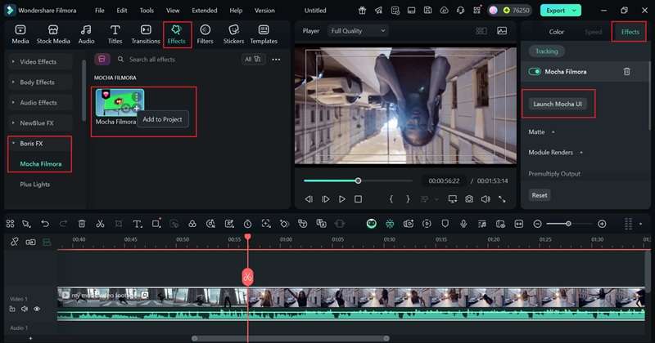Click Launch Mocha UI button
655x343 pixels.
coord(558,104)
